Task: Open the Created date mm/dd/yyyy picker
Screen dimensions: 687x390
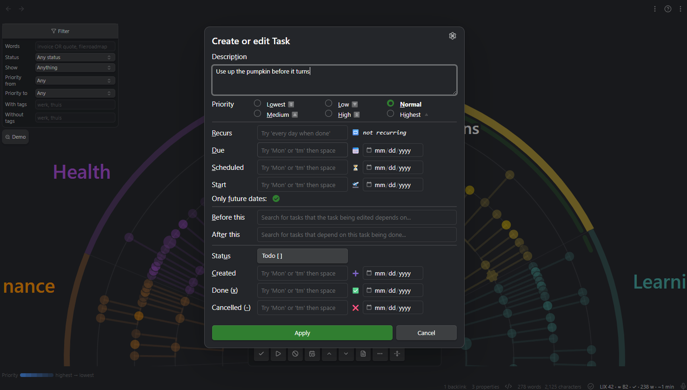Action: click(393, 274)
